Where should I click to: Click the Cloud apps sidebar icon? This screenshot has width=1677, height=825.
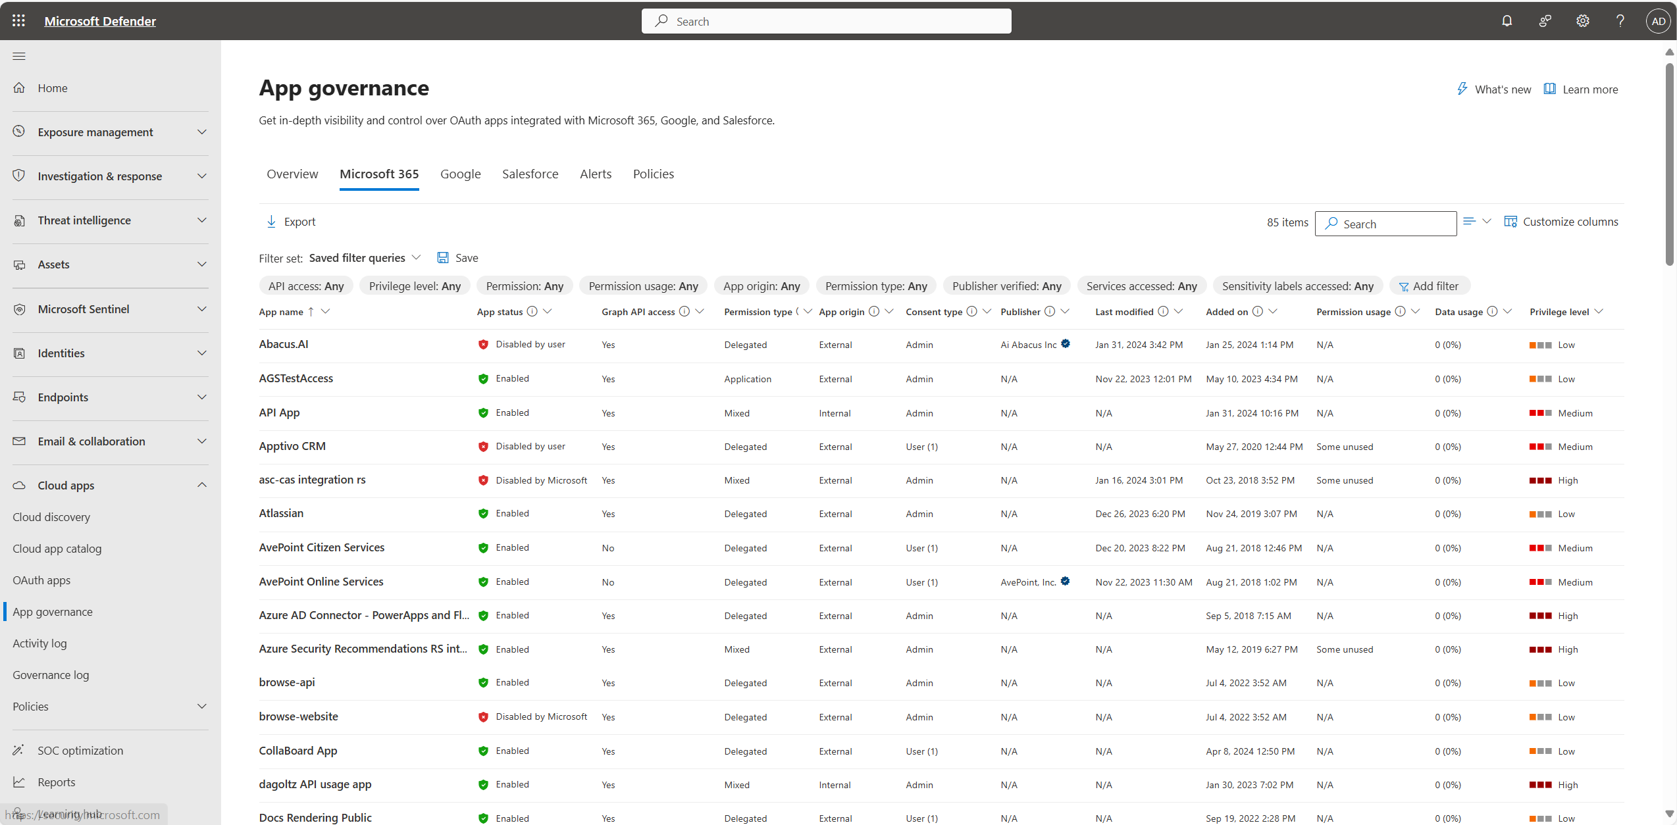pos(19,484)
